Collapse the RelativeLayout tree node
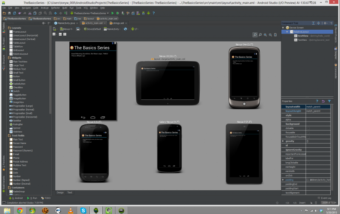This screenshot has height=214, width=340. click(x=287, y=32)
